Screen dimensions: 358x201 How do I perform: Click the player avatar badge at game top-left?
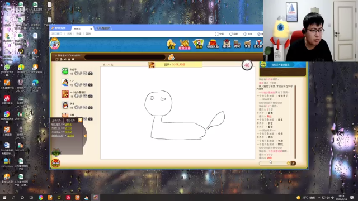55,44
